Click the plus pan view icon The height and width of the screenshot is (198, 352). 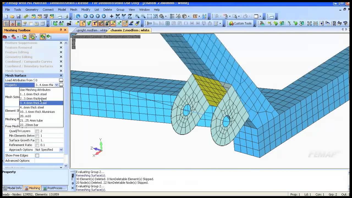pos(111,16)
